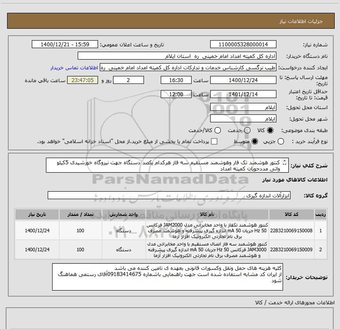Select the جزیی purchase type radio
This screenshot has width=340, height=329.
281,142
